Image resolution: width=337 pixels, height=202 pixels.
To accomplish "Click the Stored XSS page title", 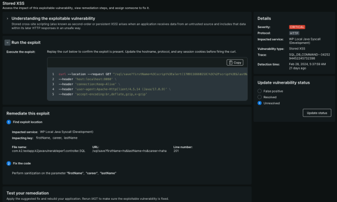I will [13, 3].
